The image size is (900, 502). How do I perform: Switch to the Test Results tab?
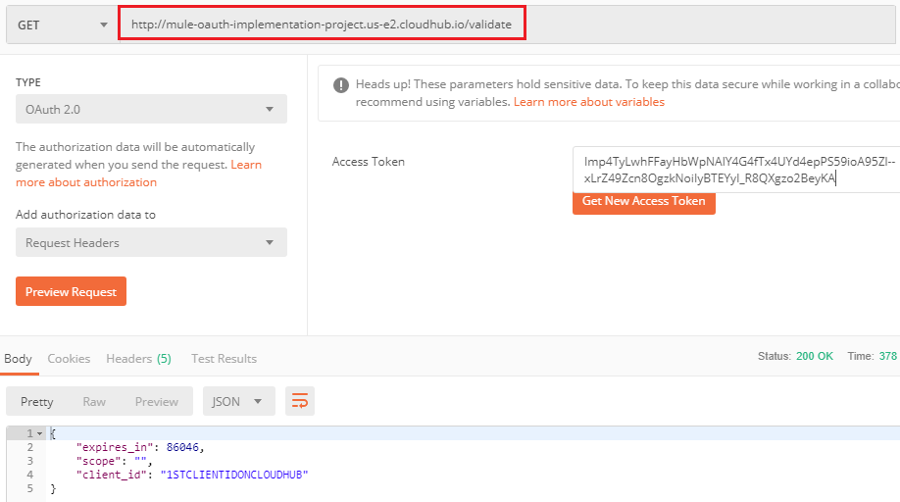(x=224, y=359)
